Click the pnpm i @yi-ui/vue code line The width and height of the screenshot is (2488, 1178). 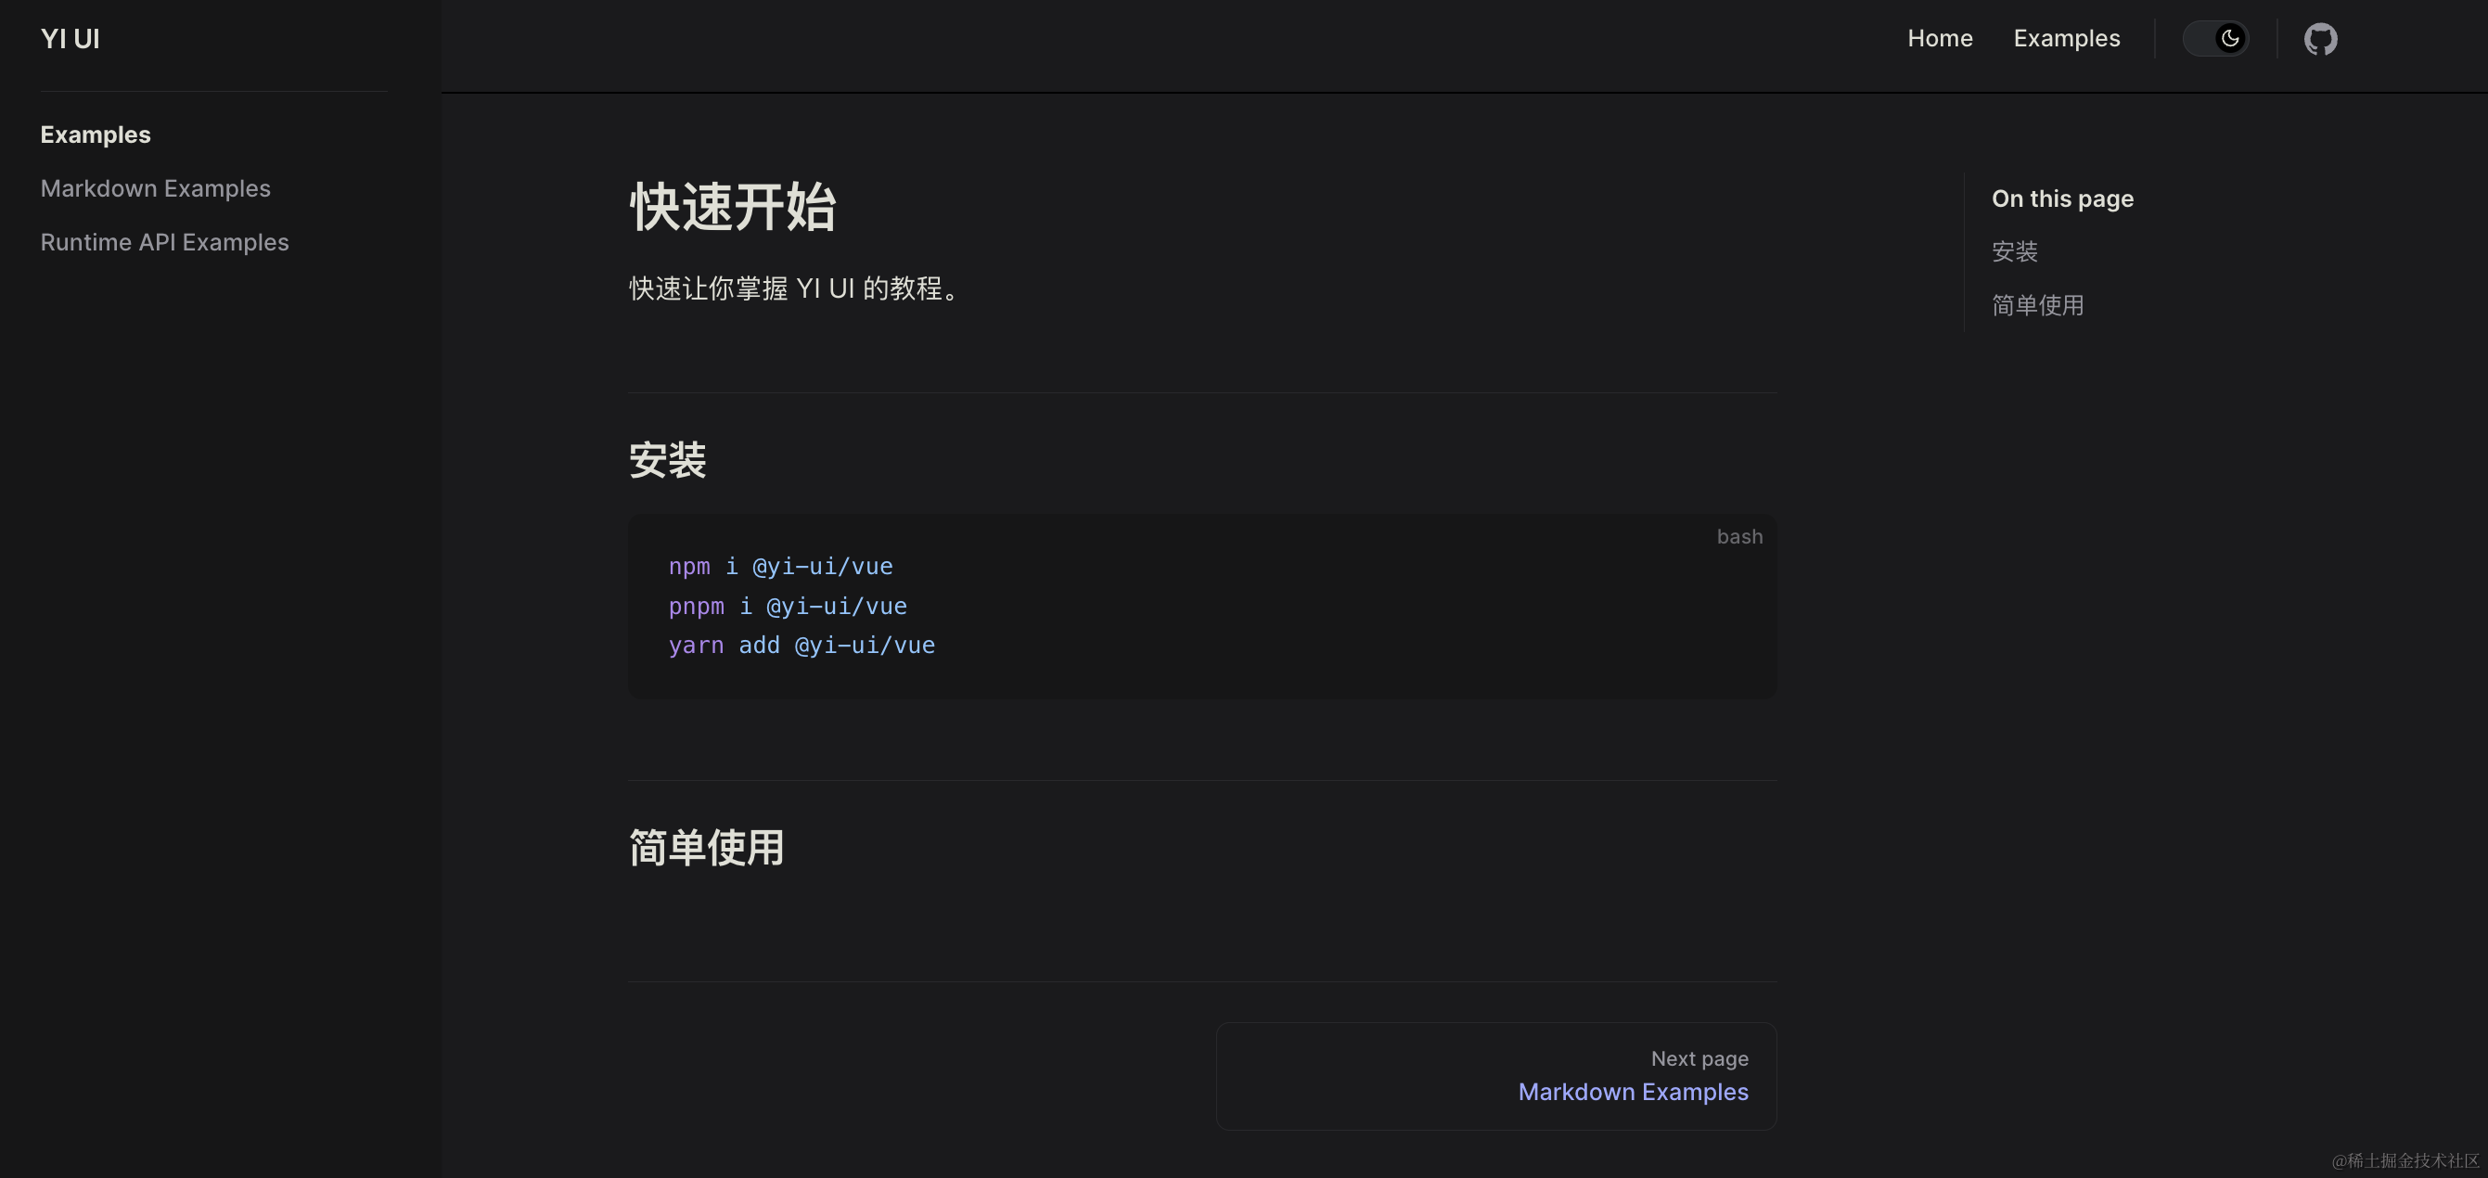pos(788,607)
